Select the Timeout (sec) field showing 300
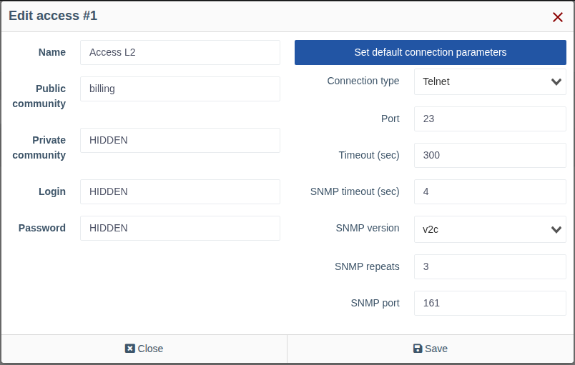 (490, 155)
